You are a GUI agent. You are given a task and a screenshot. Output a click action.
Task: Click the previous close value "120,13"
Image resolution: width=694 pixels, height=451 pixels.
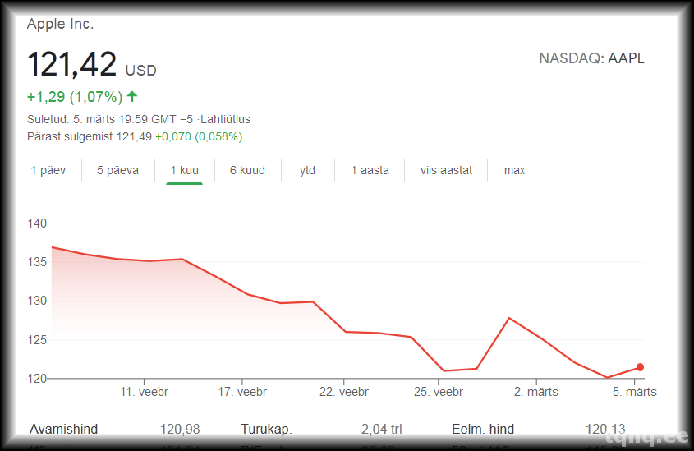click(x=605, y=430)
